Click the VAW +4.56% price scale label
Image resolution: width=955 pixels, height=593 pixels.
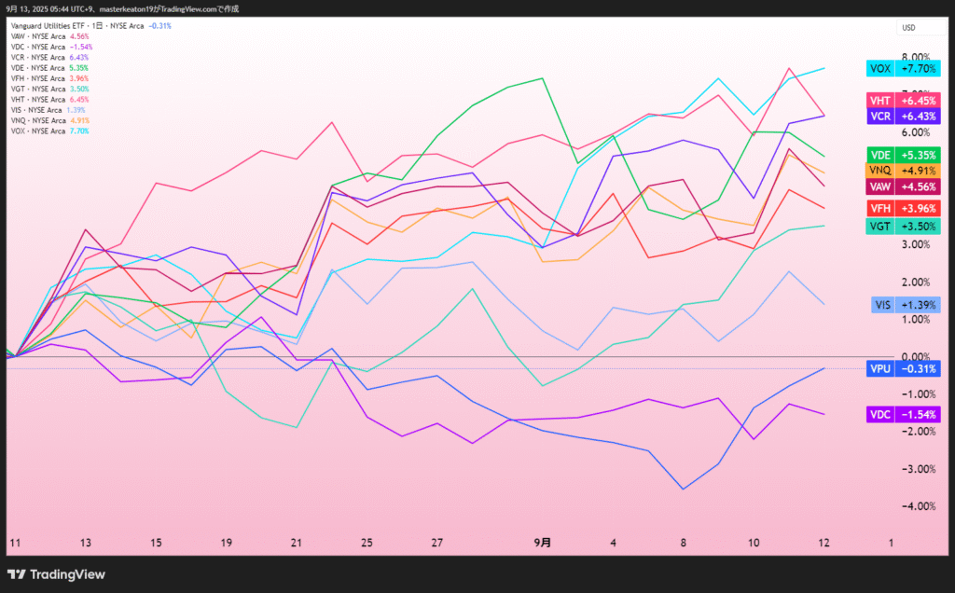[903, 186]
